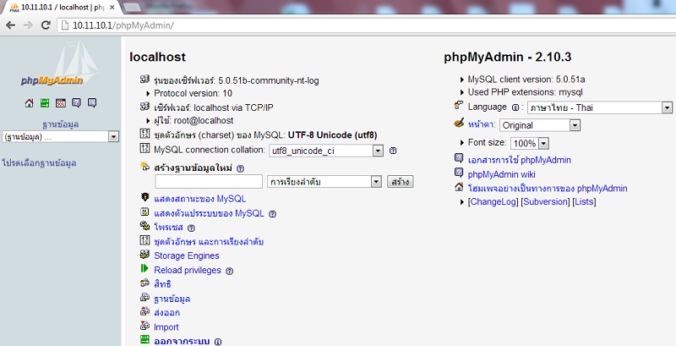The image size is (676, 346).
Task: Click the green Reload privileges icon
Action: [x=144, y=269]
